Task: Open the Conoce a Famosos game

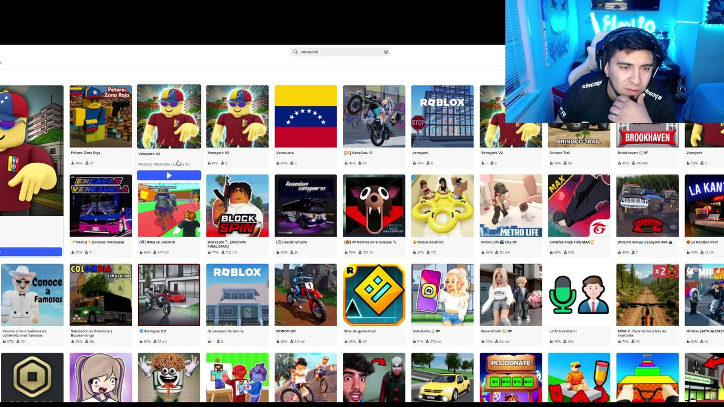Action: [32, 295]
